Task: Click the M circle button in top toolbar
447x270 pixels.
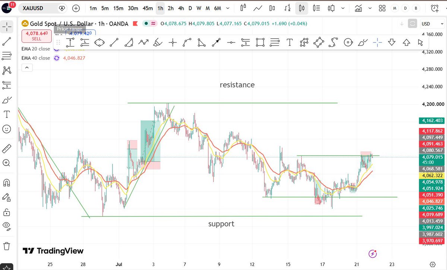Action: 395,8
